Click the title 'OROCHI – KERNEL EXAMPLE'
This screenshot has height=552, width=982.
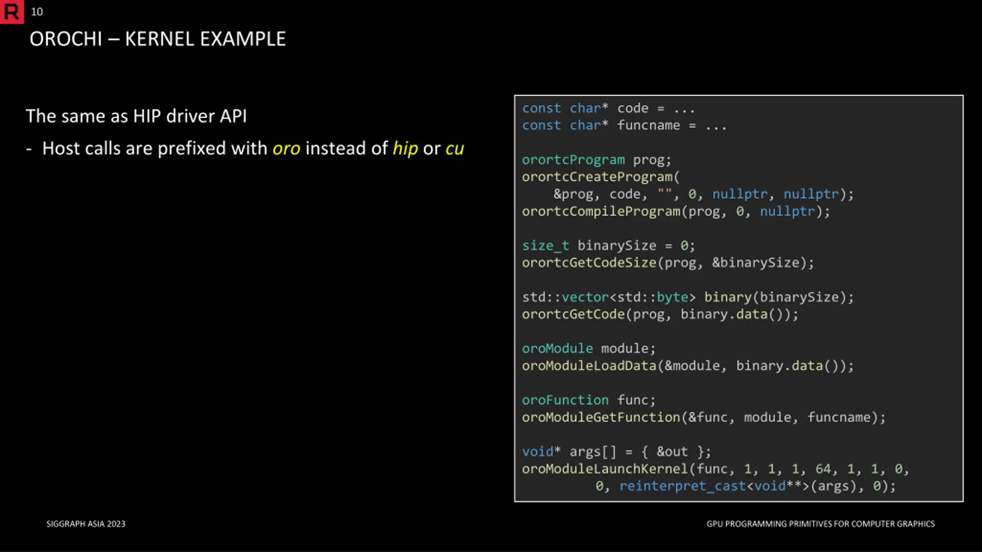pos(158,39)
